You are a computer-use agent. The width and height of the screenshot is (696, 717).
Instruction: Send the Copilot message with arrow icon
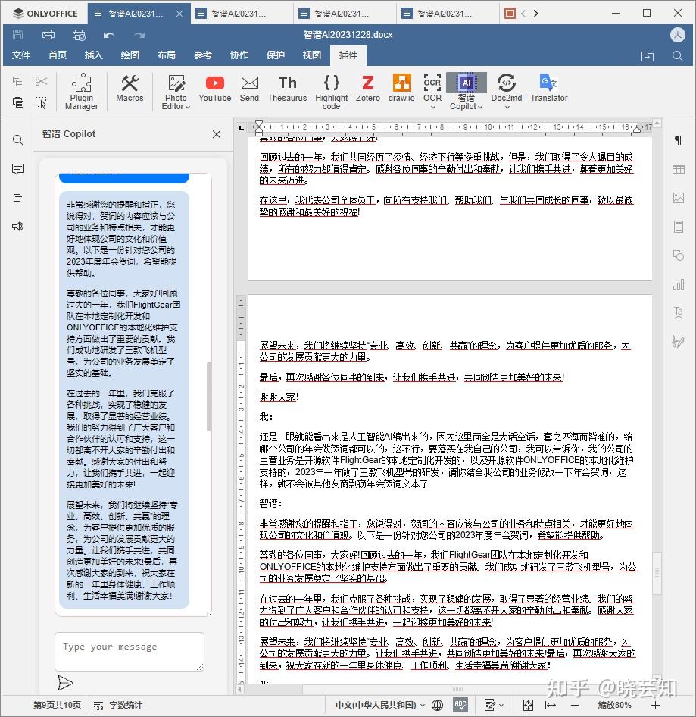[x=65, y=683]
